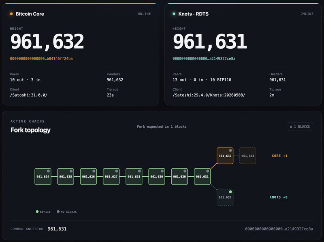Click the Fork expected in 1 blocks text

pyautogui.click(x=162, y=126)
